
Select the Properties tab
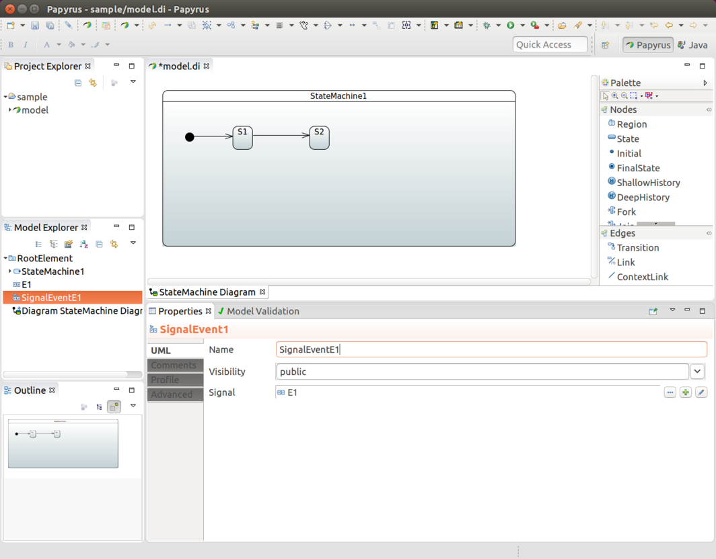pyautogui.click(x=180, y=312)
